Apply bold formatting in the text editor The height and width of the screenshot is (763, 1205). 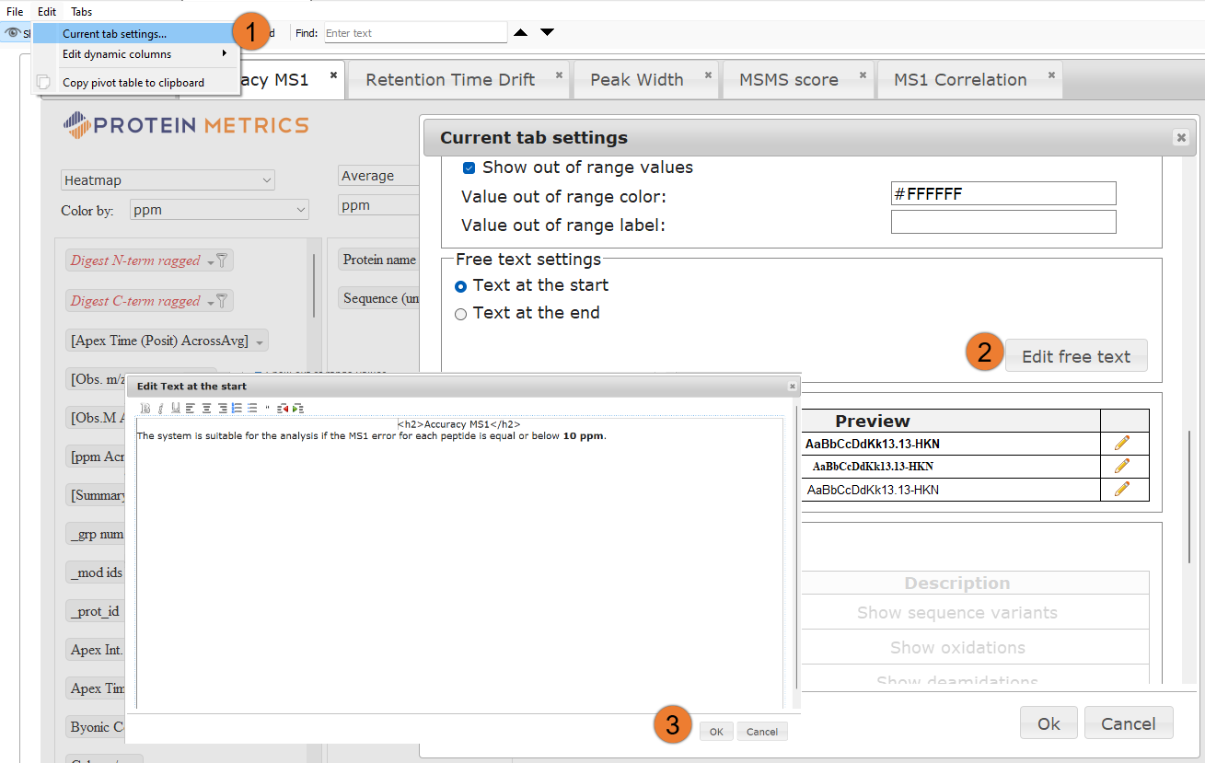[x=145, y=408]
